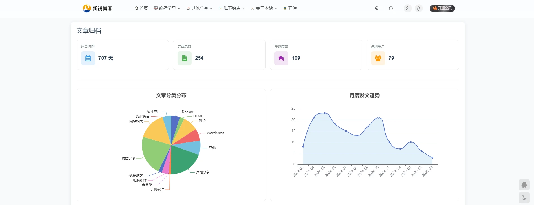Click the purple comments icon for 评论总数

click(x=281, y=58)
